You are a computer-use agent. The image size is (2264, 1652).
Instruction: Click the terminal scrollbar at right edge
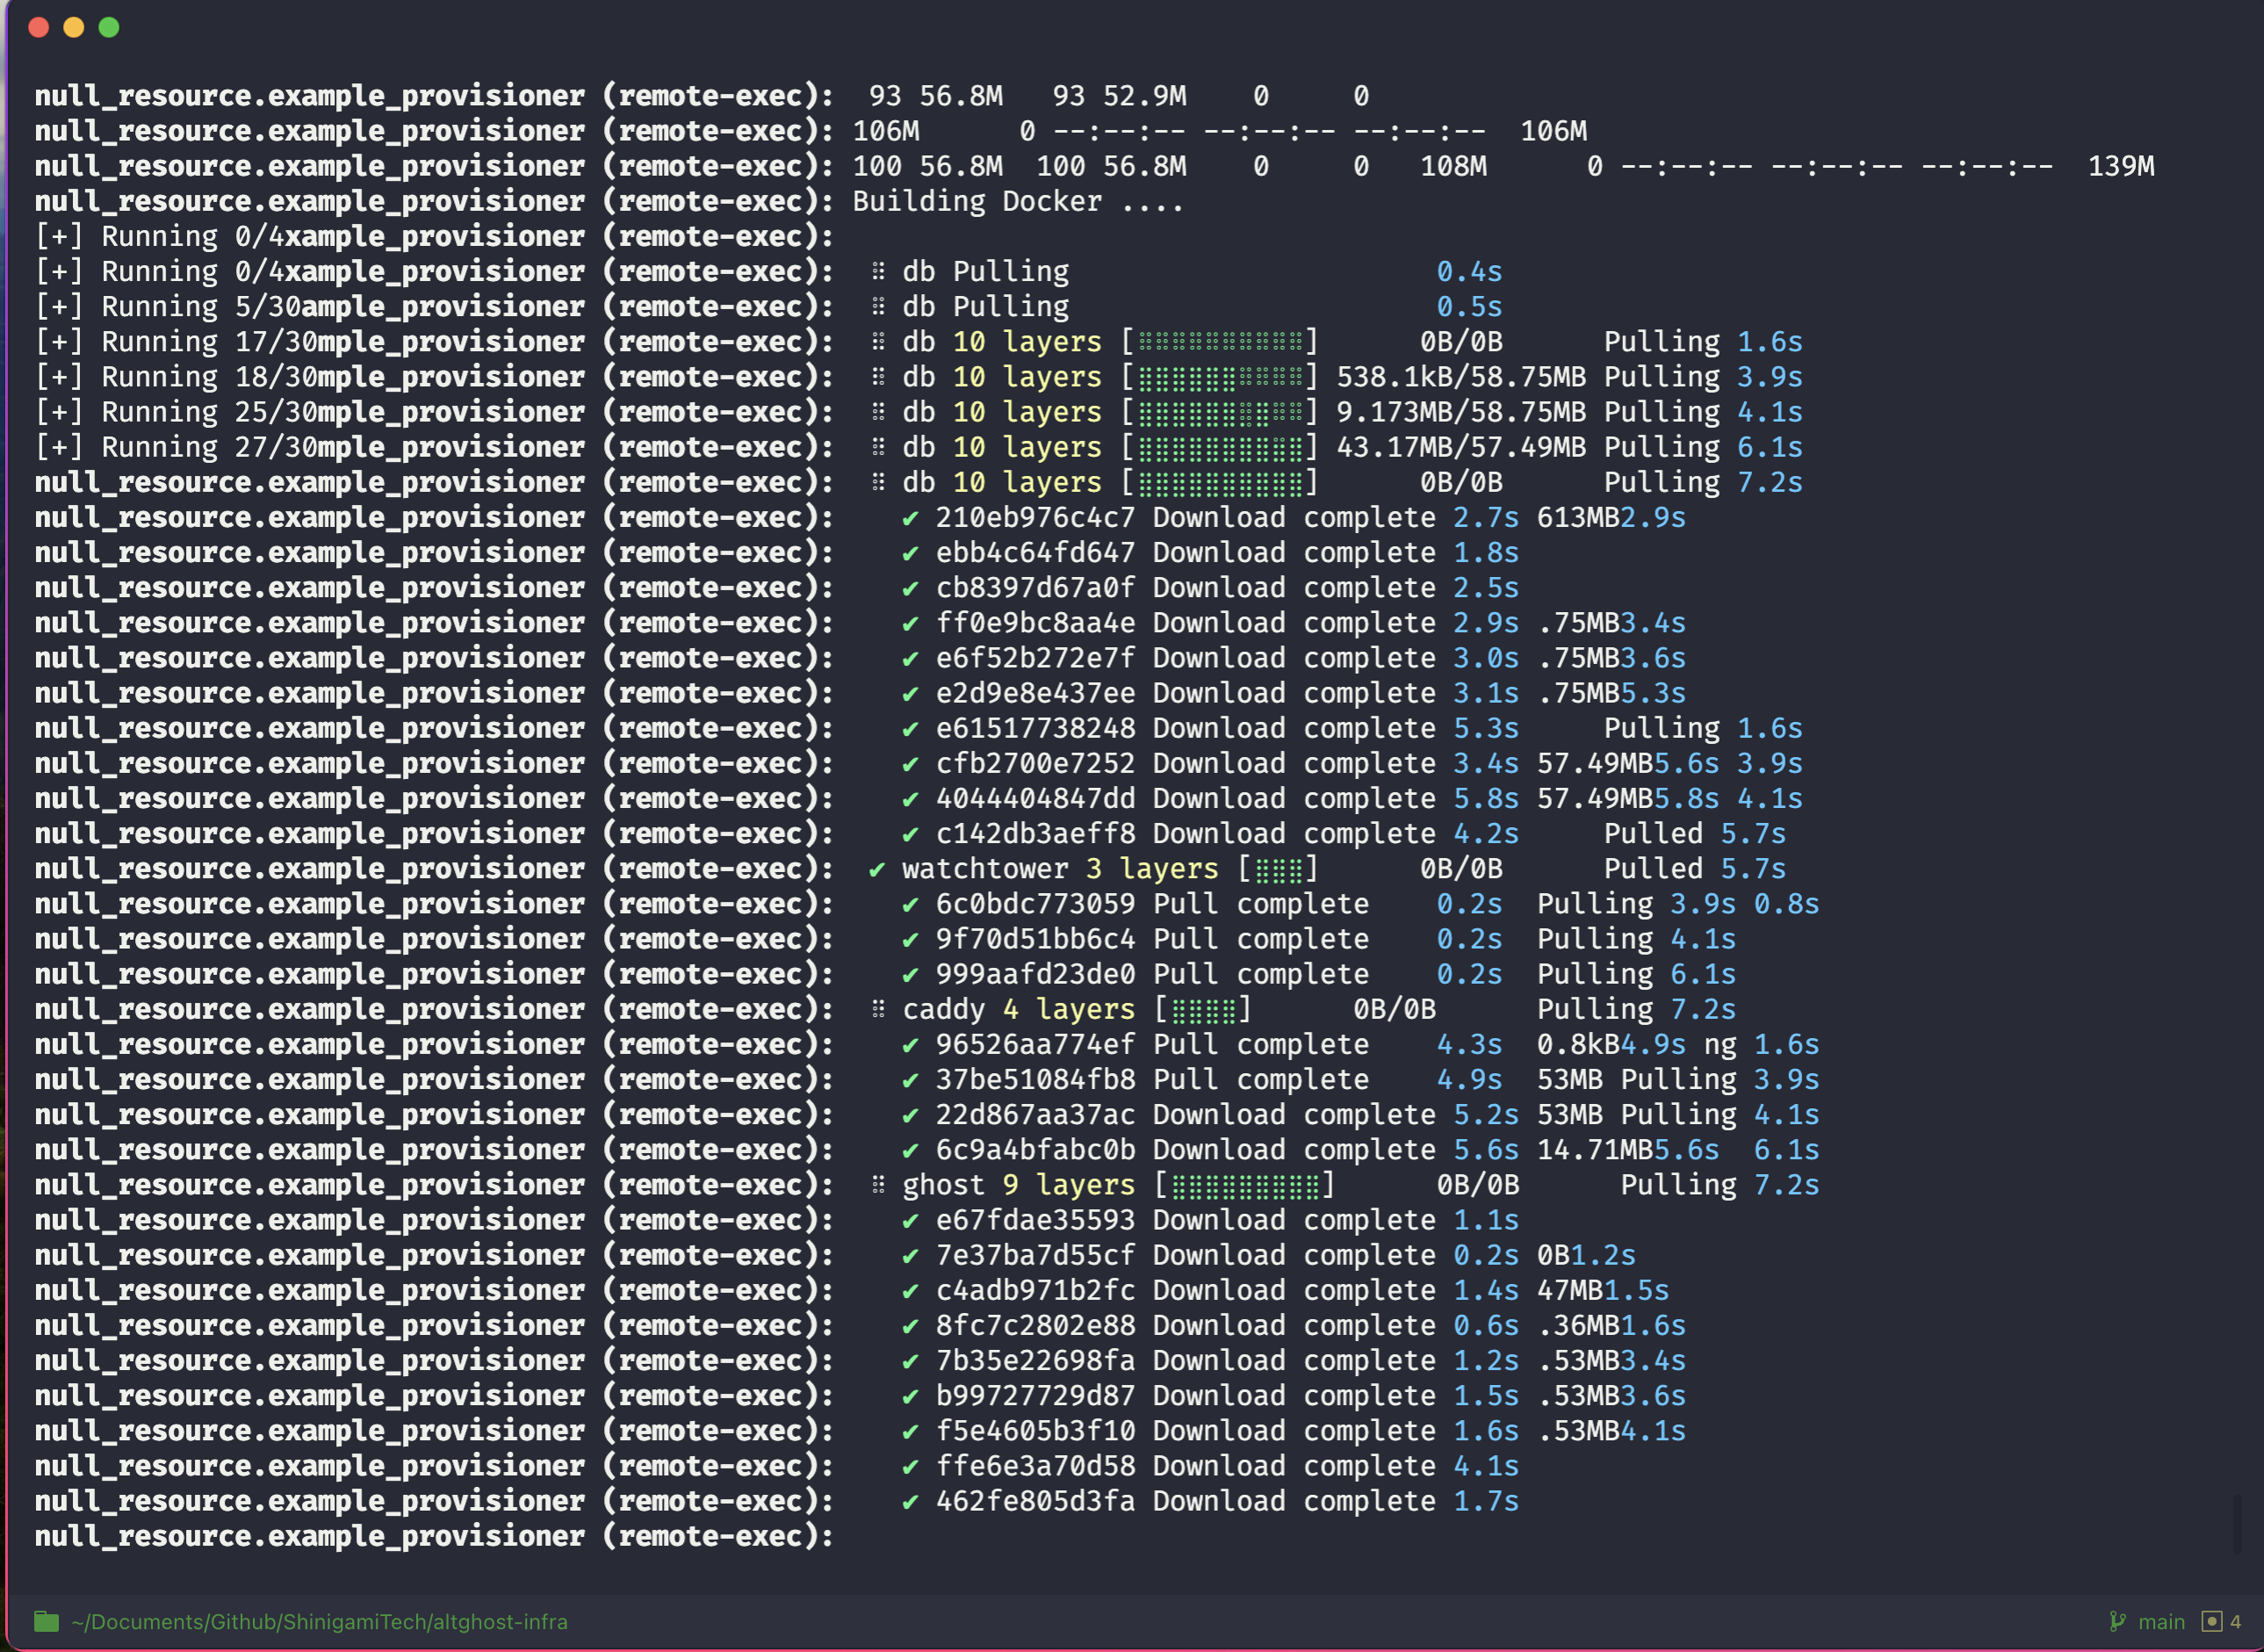pos(2237,1523)
